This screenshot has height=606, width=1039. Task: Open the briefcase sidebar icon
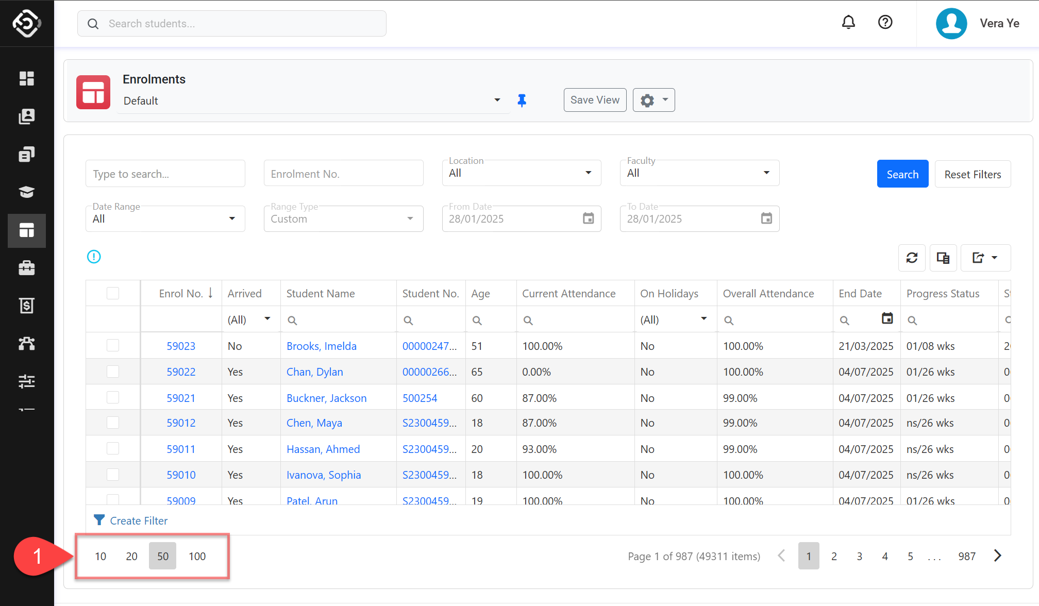27,268
